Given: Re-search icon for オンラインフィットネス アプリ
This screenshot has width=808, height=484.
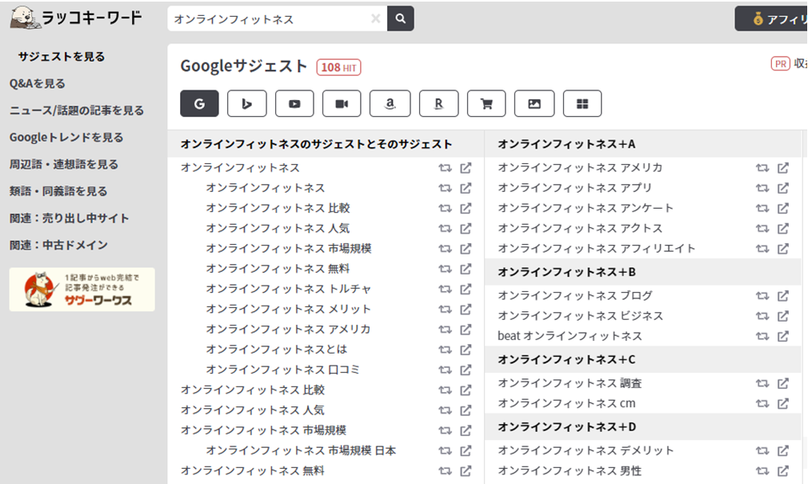Looking at the screenshot, I should pos(762,188).
